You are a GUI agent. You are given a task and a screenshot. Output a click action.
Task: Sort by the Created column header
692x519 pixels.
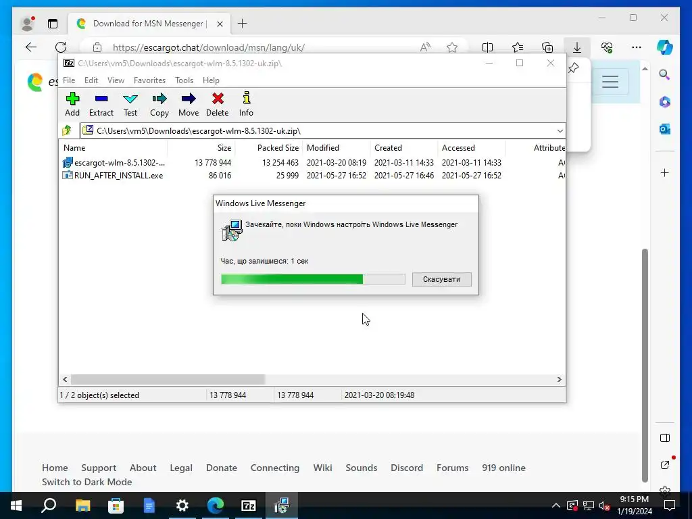click(403, 148)
